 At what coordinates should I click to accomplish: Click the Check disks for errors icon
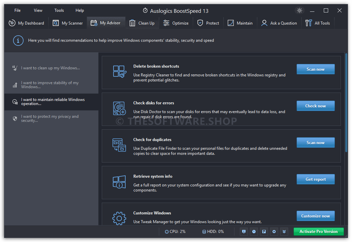pyautogui.click(x=119, y=108)
